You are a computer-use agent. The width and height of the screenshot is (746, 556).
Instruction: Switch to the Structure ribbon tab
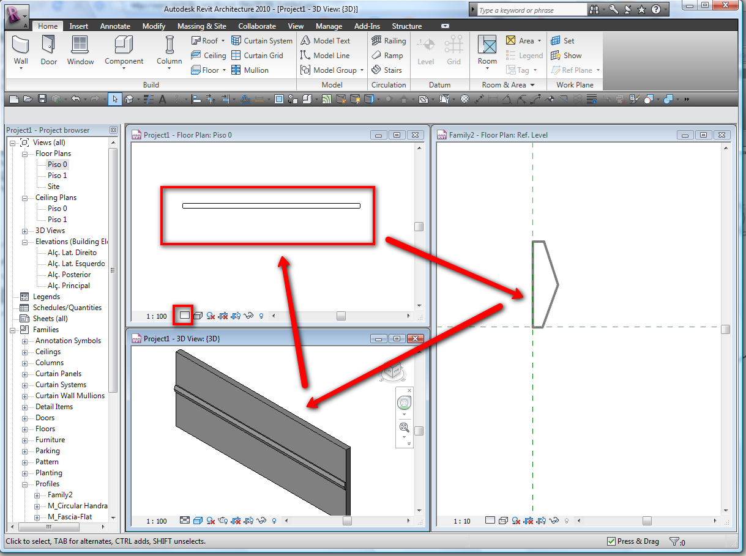407,26
